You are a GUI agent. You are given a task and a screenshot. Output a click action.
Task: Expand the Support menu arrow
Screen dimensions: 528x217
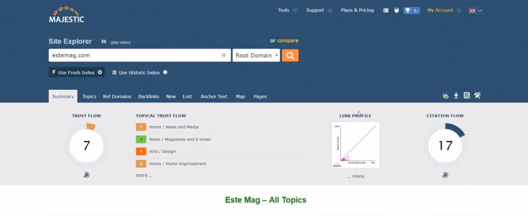tap(330, 11)
